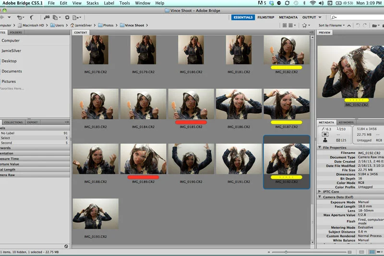
Task: Switch to Keywords tab
Action: [346, 122]
